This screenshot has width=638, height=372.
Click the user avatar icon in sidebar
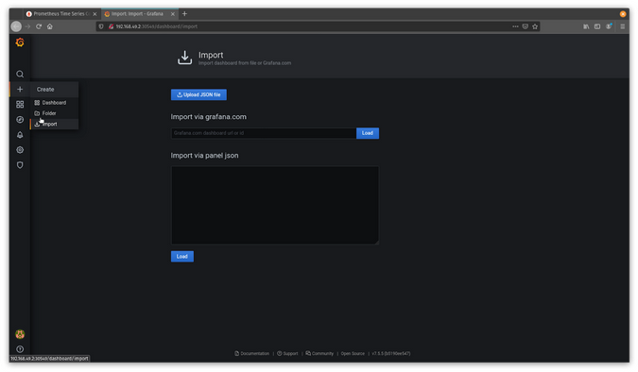[x=20, y=334]
